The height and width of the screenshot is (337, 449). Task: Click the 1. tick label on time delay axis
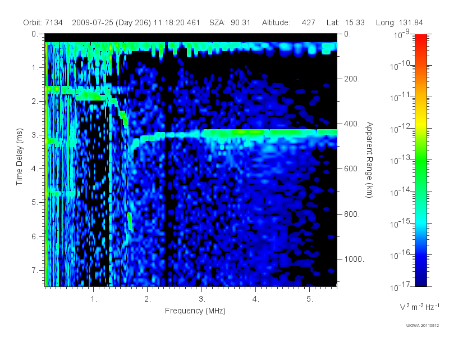[35, 67]
